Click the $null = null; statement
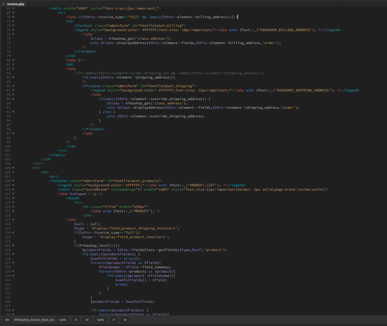This screenshot has width=387, height=326. (x=87, y=224)
